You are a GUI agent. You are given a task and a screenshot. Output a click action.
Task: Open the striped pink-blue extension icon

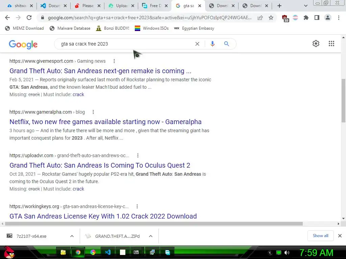coord(295,18)
